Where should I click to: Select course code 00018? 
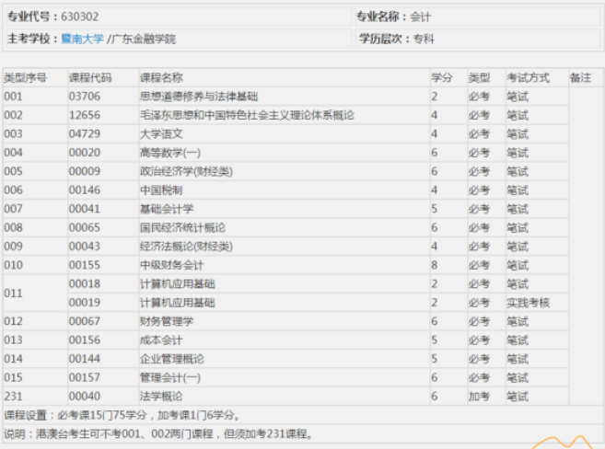[85, 284]
